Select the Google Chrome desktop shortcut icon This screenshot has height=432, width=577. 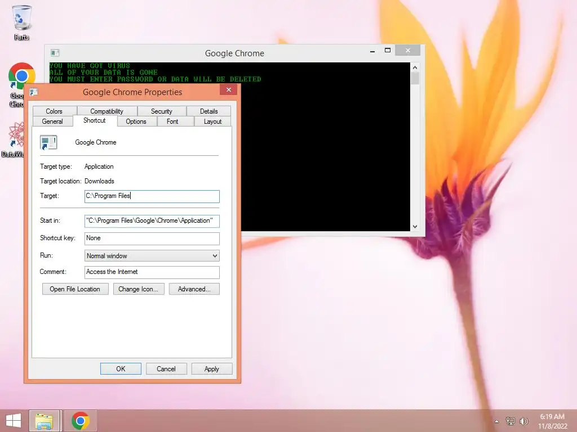click(x=22, y=76)
